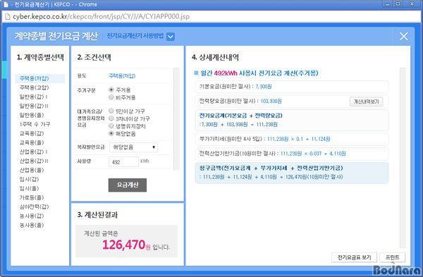Screen dimensions: 423x277
Task: Open 전기요금표 보기
Action: (x=354, y=257)
